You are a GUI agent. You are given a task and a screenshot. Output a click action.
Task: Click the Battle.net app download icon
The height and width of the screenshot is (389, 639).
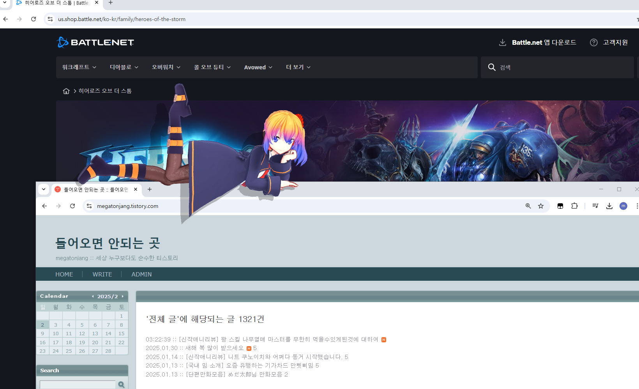[503, 42]
